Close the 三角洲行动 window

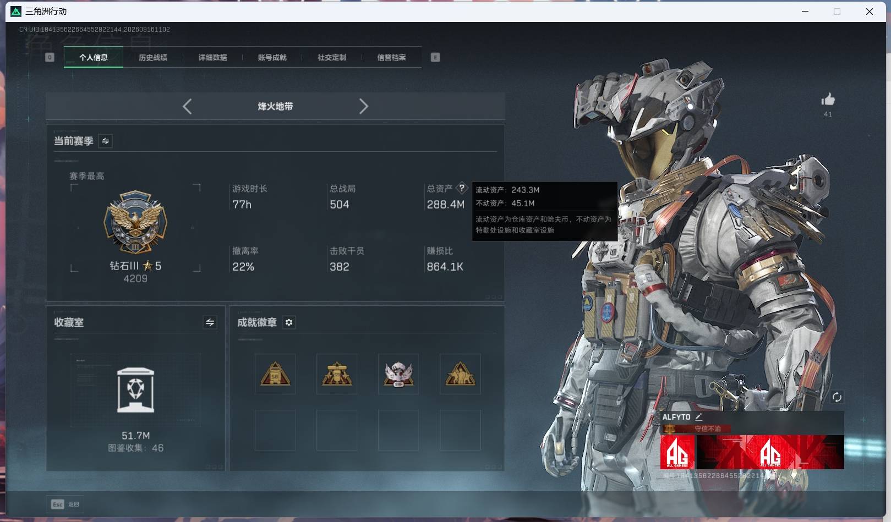[x=870, y=12]
